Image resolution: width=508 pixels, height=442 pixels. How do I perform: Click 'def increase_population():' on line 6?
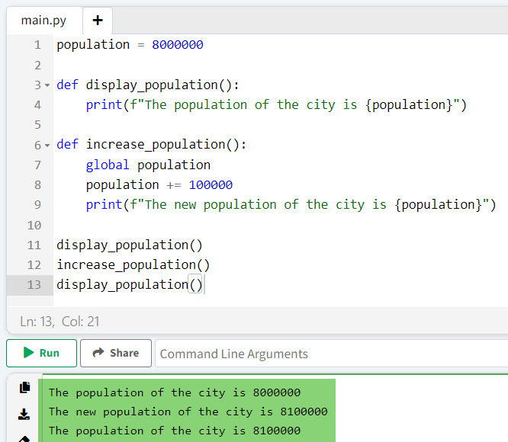[152, 145]
